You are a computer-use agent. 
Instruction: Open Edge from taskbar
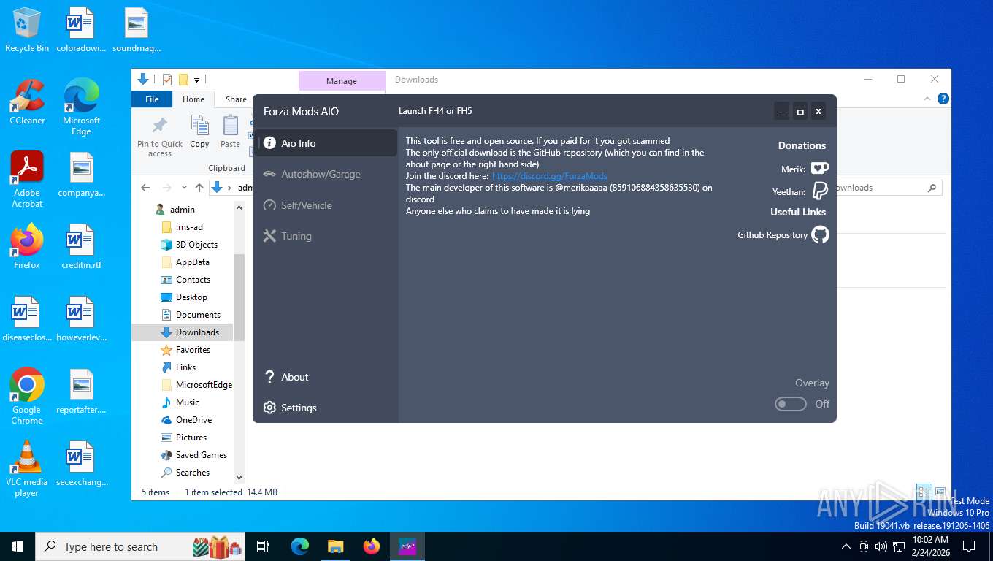[x=300, y=546]
